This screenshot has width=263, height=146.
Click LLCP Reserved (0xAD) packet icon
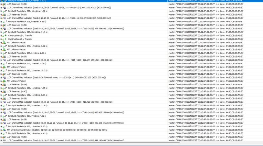(x=4, y=92)
